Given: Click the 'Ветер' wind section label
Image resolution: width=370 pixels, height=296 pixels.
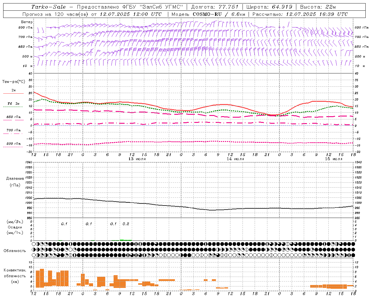Looking at the screenshot, I should pos(27,22).
